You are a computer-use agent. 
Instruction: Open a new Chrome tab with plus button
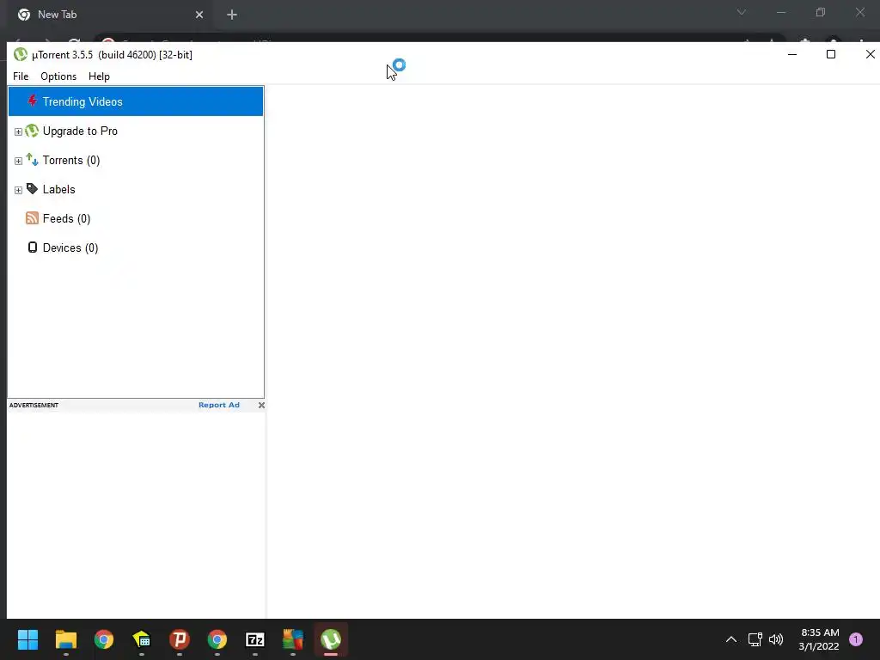[232, 15]
